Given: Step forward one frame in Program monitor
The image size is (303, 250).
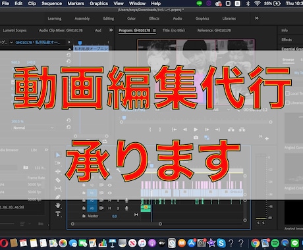Looking at the screenshot, I should tap(207, 130).
